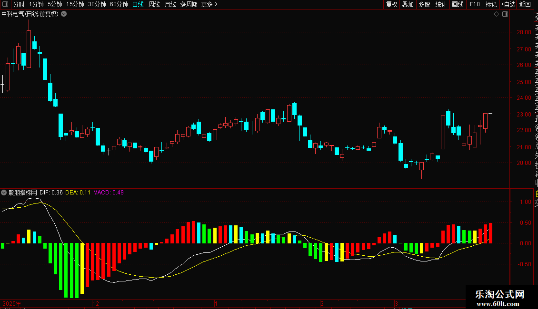Click the MACD: 0.49 value label
Viewport: 538px width, 309px height.
(x=109, y=193)
